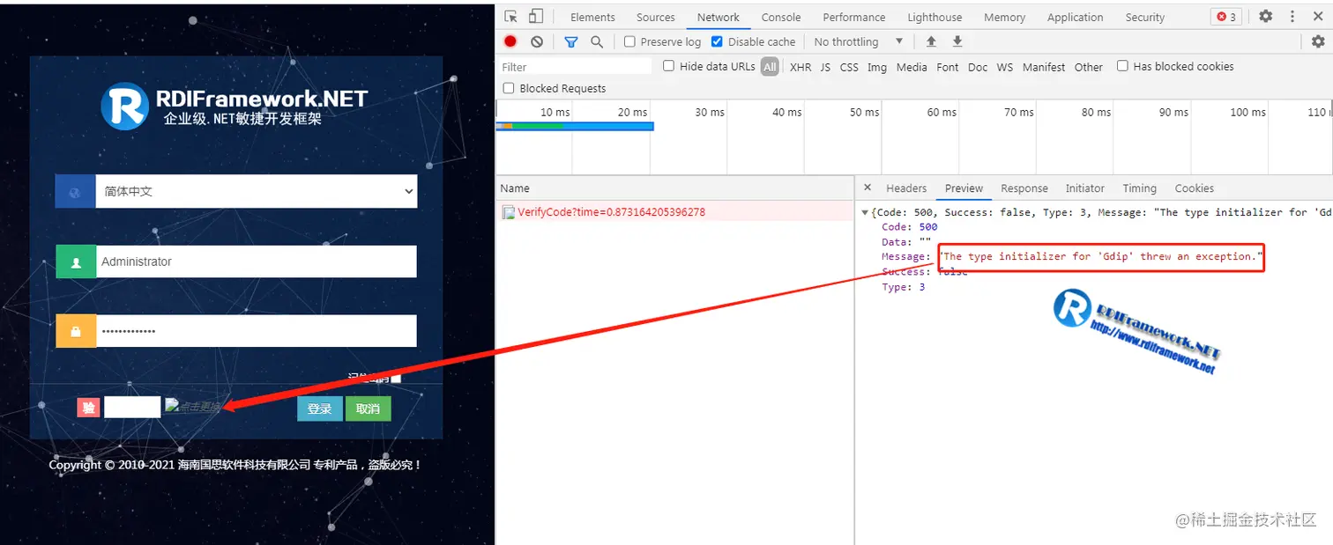1333x545 pixels.
Task: Toggle the device toolbar icon
Action: 535,17
